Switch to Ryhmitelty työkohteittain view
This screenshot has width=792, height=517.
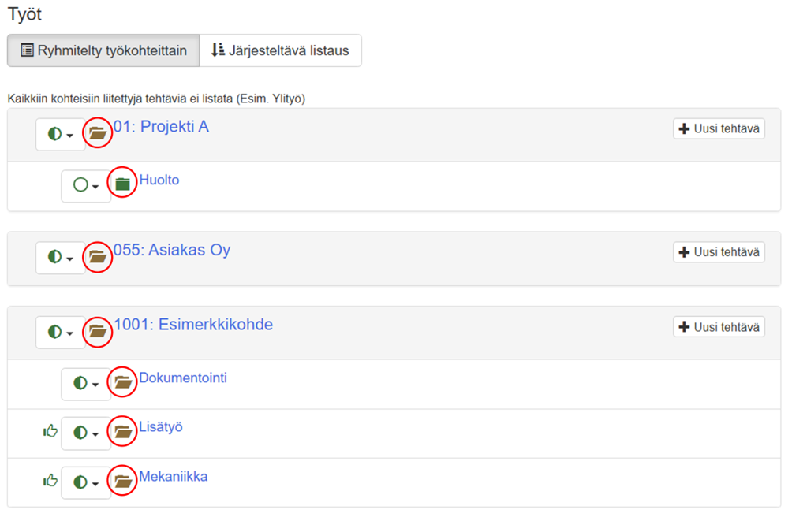[103, 51]
